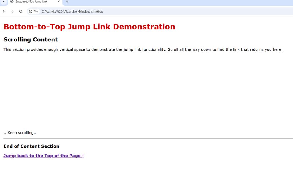Click the End of Content Section heading
The image size is (293, 169).
(31, 146)
